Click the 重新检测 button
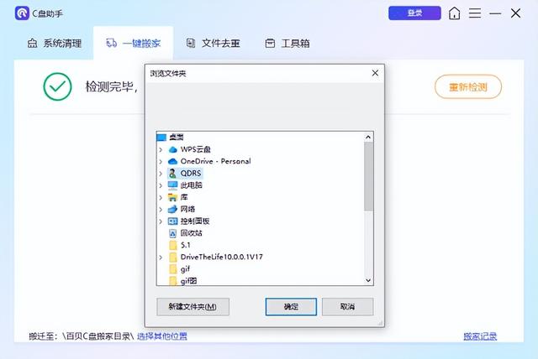Screen dimensions: 538x359 click(x=468, y=87)
